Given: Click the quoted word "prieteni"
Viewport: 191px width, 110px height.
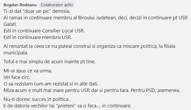Looking at the screenshot, I should point(66,106).
